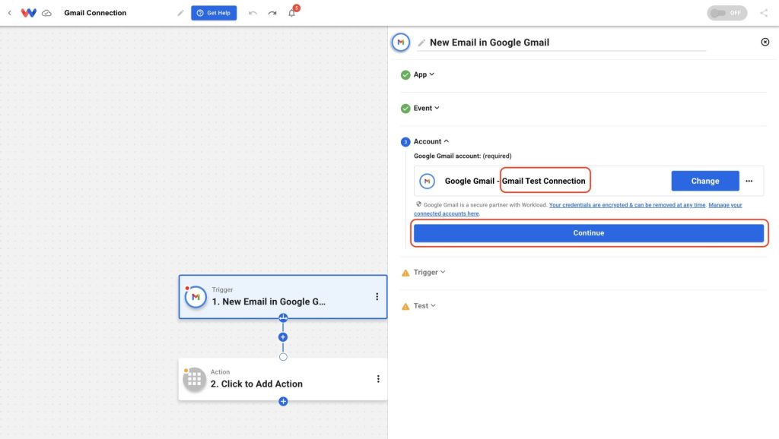Select Gmail Test Connection account text
The height and width of the screenshot is (439, 779).
click(x=543, y=181)
